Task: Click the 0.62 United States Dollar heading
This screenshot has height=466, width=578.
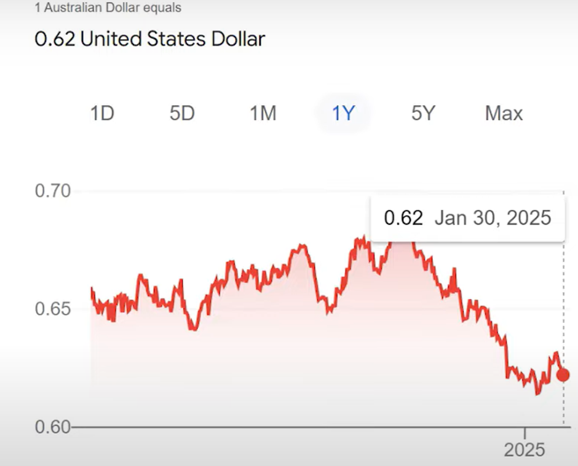Action: (x=150, y=39)
